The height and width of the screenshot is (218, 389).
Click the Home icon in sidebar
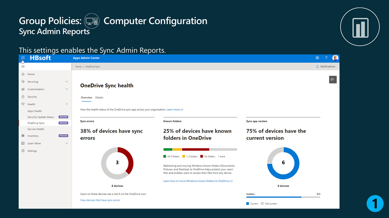click(23, 74)
